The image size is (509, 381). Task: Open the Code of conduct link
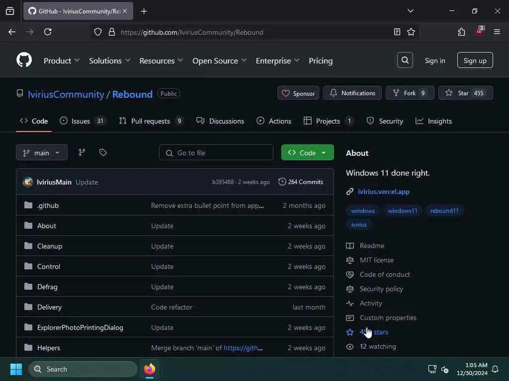(385, 274)
